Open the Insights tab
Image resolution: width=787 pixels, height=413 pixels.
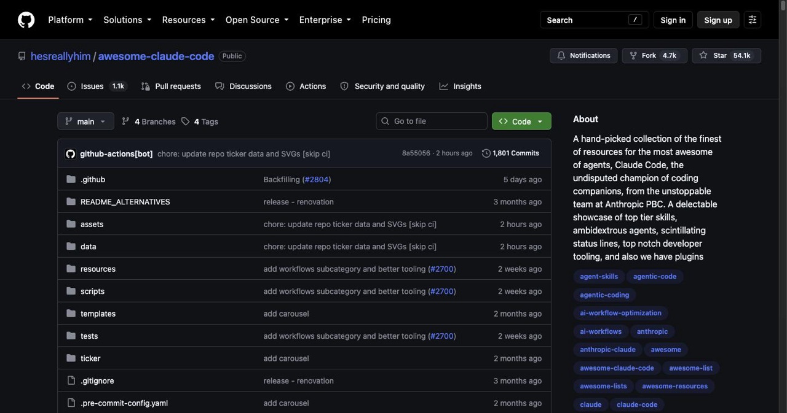coord(461,87)
